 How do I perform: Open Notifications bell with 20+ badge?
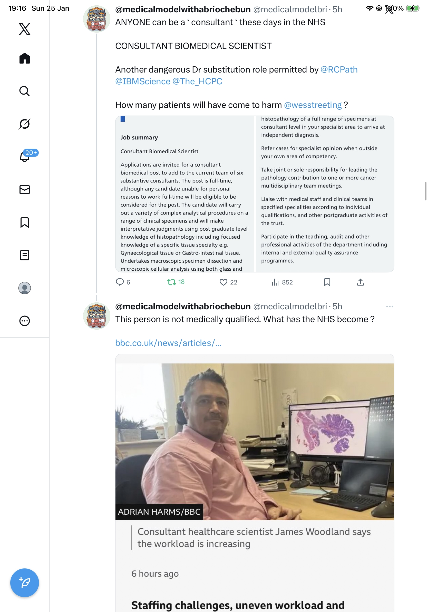point(25,157)
